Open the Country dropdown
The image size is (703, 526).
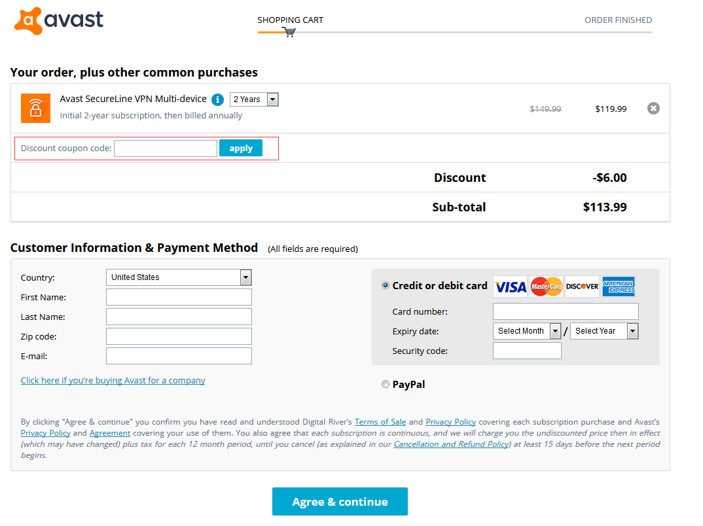tap(179, 277)
